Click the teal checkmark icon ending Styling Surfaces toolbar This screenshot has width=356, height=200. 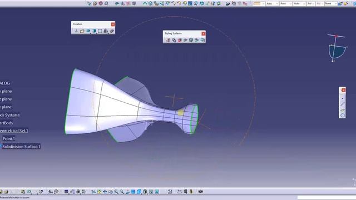coord(202,40)
